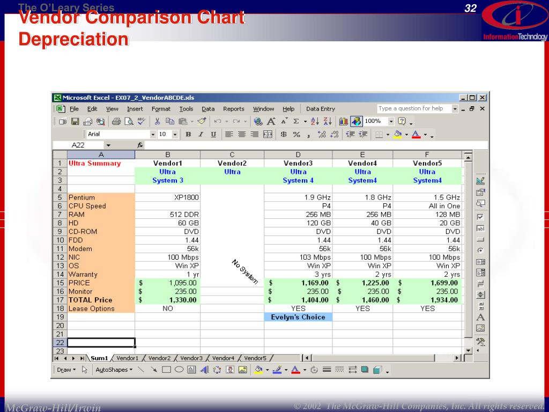The image size is (549, 412).
Task: Click the Save icon in the toolbar
Action: click(x=75, y=122)
